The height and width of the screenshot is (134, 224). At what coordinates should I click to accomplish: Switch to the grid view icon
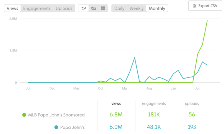[103, 8]
